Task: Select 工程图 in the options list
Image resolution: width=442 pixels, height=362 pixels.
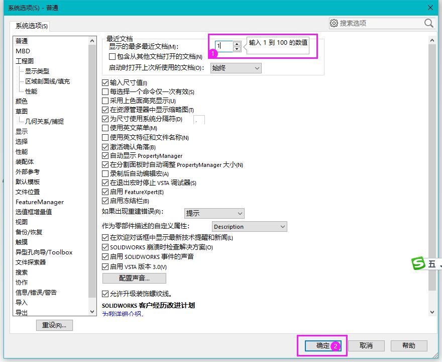Action: tap(25, 61)
